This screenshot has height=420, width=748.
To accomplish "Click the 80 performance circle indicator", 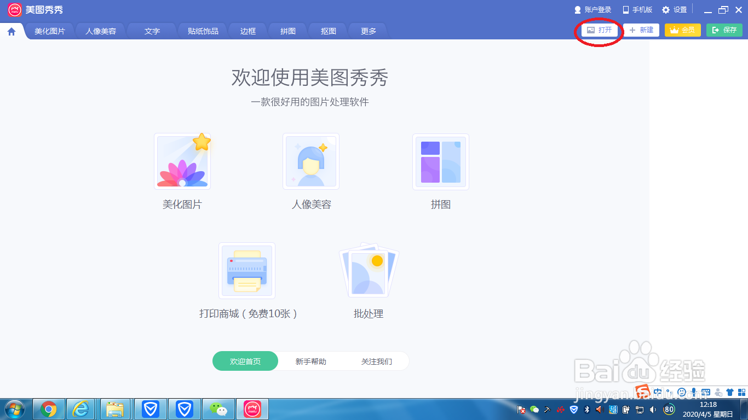I will coord(669,409).
